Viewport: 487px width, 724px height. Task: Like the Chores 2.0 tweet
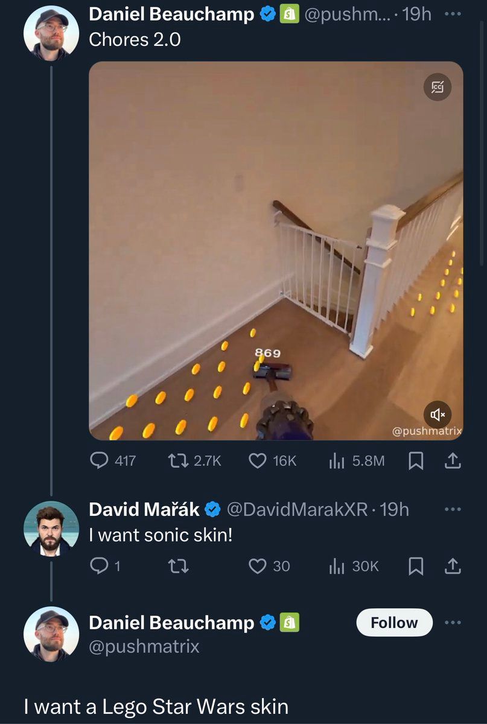click(x=258, y=461)
